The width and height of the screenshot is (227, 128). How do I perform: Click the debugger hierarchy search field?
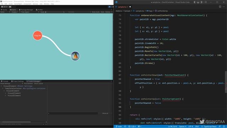pos(22,124)
